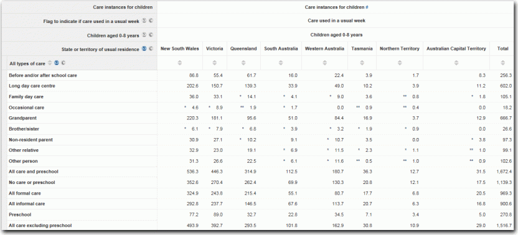Screen dimensions: 518x235
Task: Click the Before and/or after school care row
Action: 43,75
